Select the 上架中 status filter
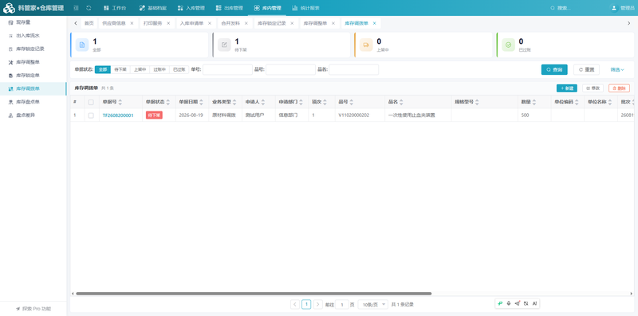Viewport: 638px width, 316px height. point(140,69)
